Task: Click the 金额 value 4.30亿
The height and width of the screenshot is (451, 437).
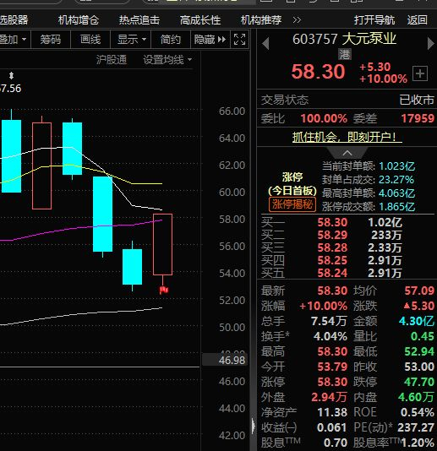Action: [417, 321]
